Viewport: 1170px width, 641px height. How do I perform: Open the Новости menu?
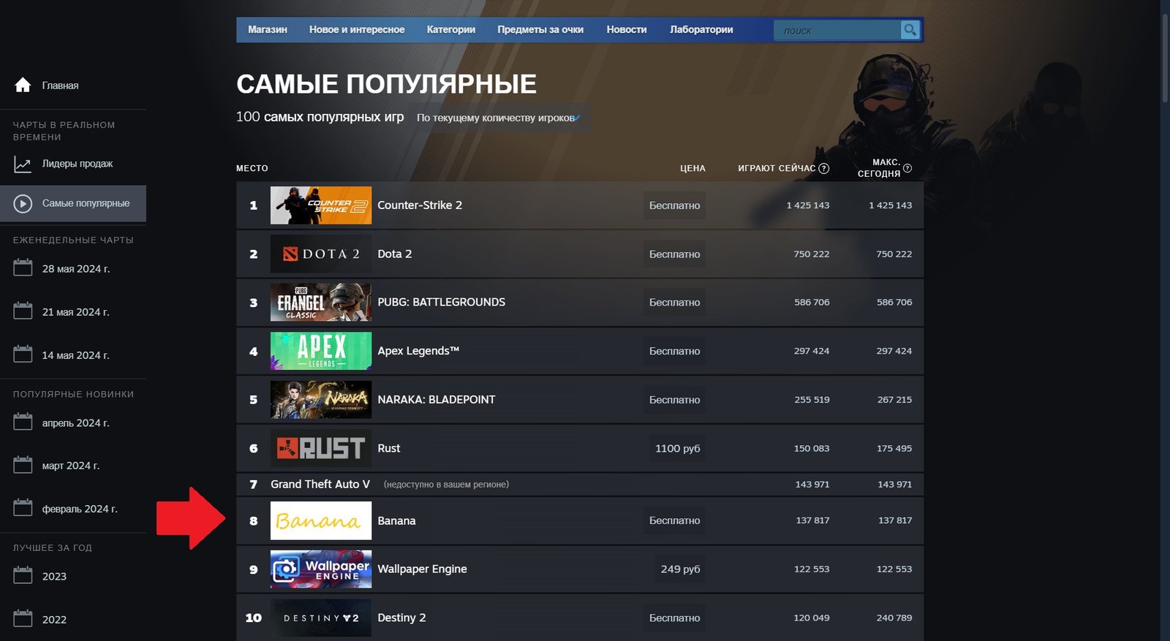point(627,30)
